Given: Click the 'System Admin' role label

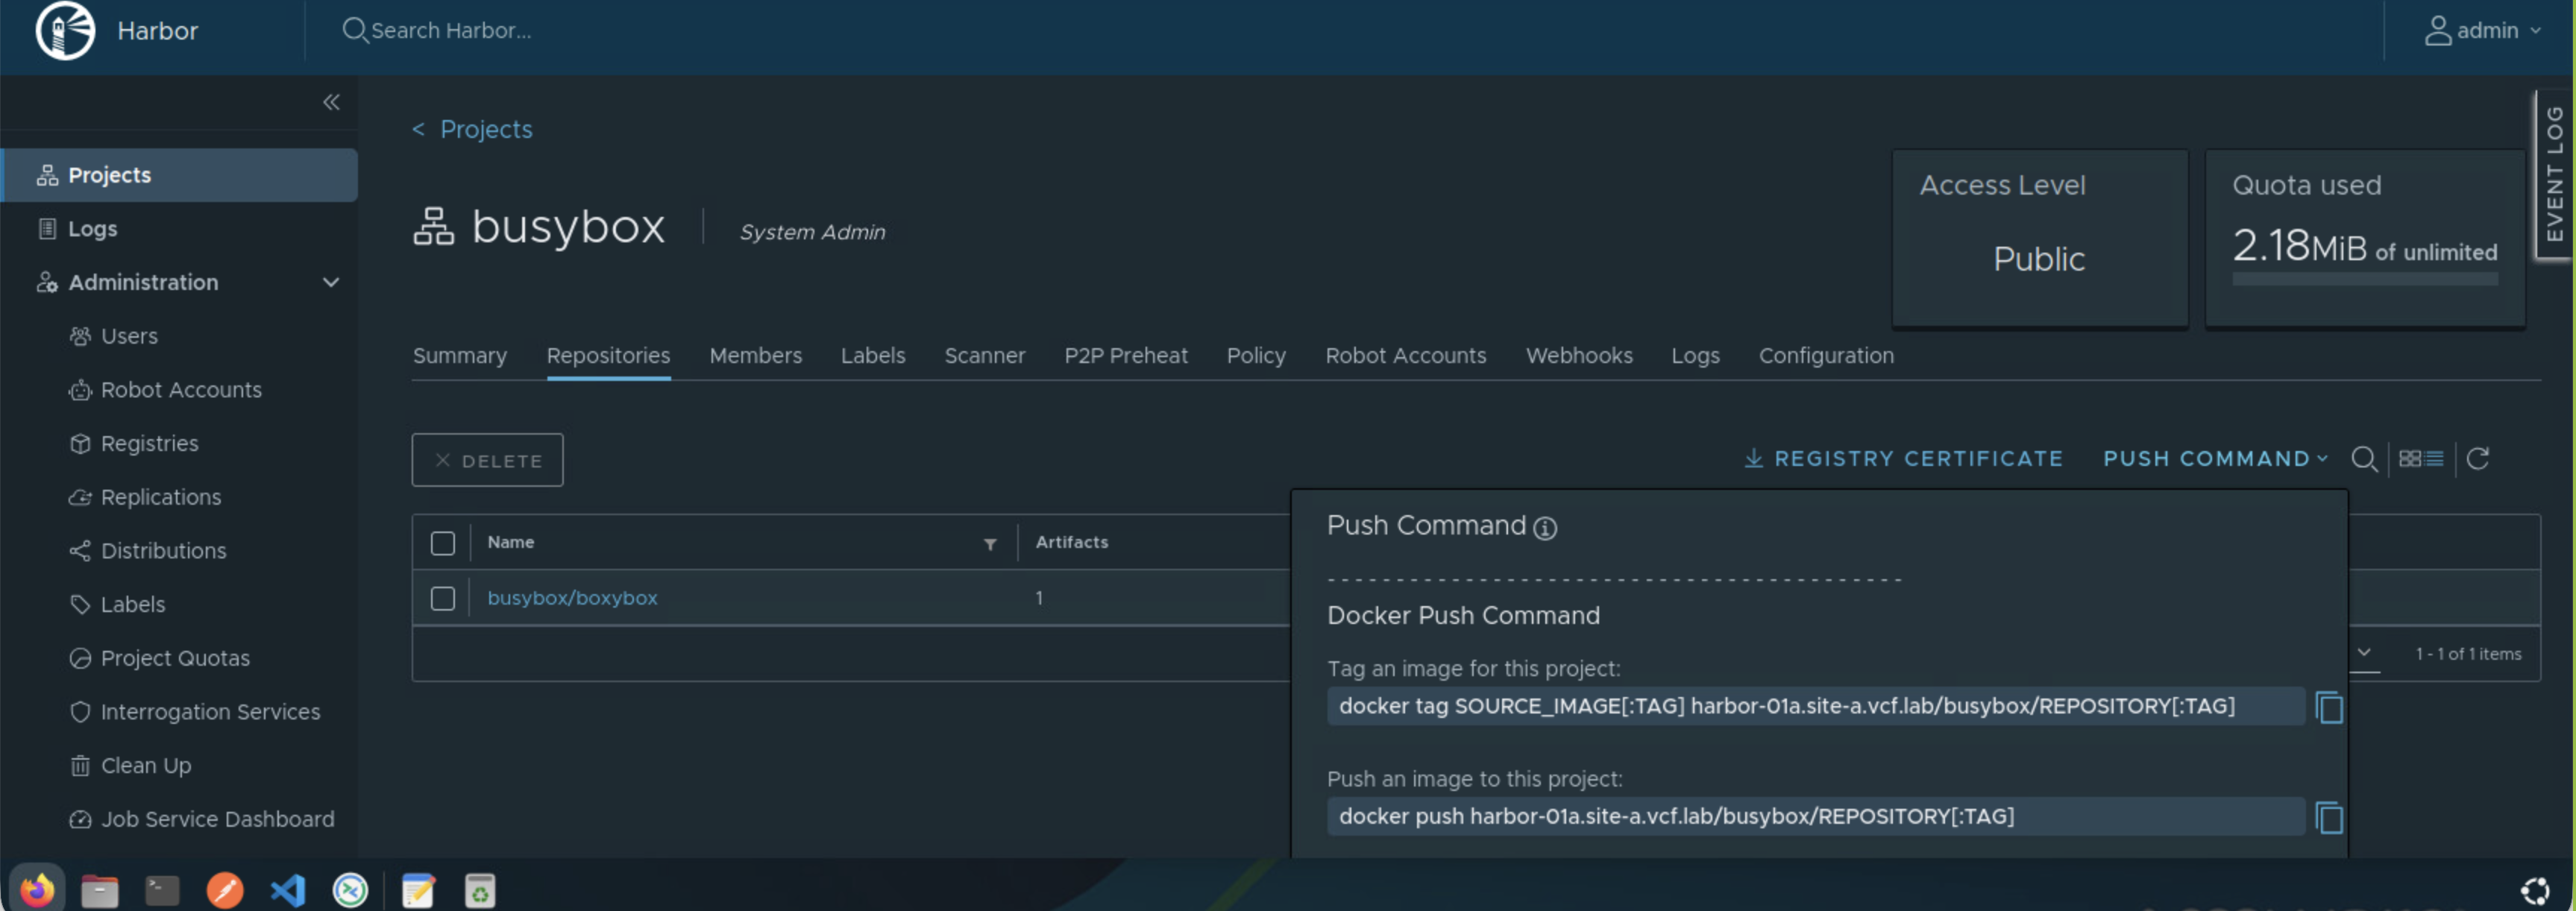Looking at the screenshot, I should pyautogui.click(x=812, y=232).
